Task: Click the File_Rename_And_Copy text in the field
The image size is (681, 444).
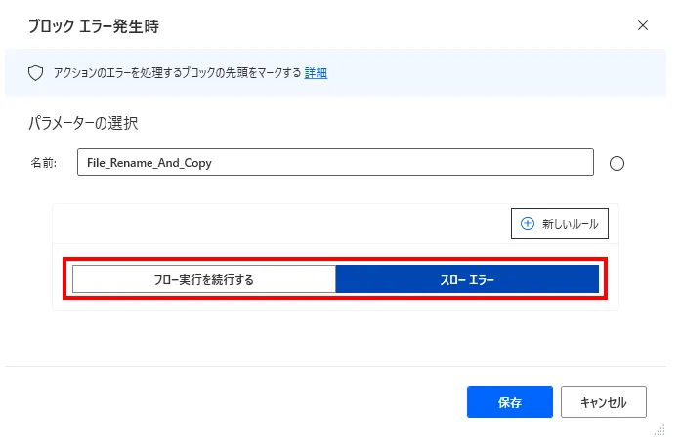Action: (149, 163)
